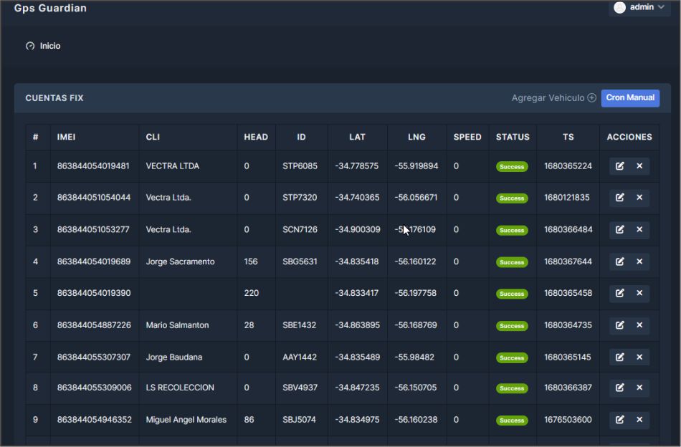Delete row 2 with the X icon
The width and height of the screenshot is (681, 447).
[639, 198]
